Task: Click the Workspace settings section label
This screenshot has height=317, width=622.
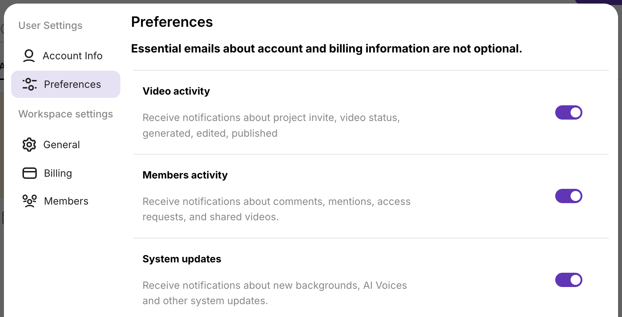Action: pyautogui.click(x=66, y=114)
